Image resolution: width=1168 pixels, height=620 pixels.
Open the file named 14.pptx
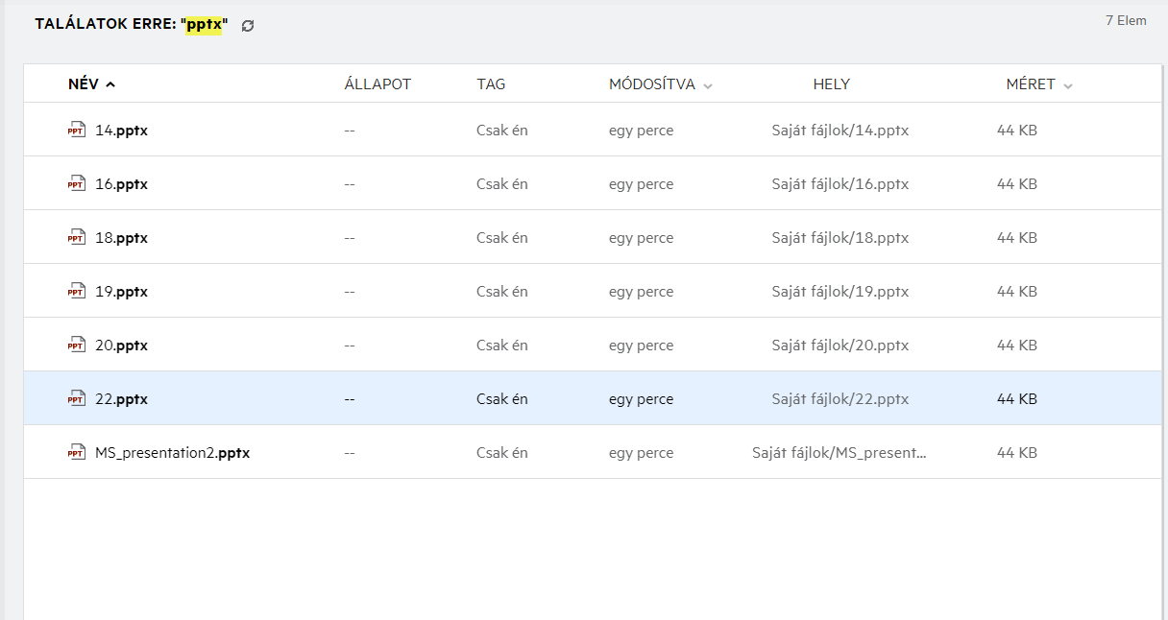[x=121, y=131]
